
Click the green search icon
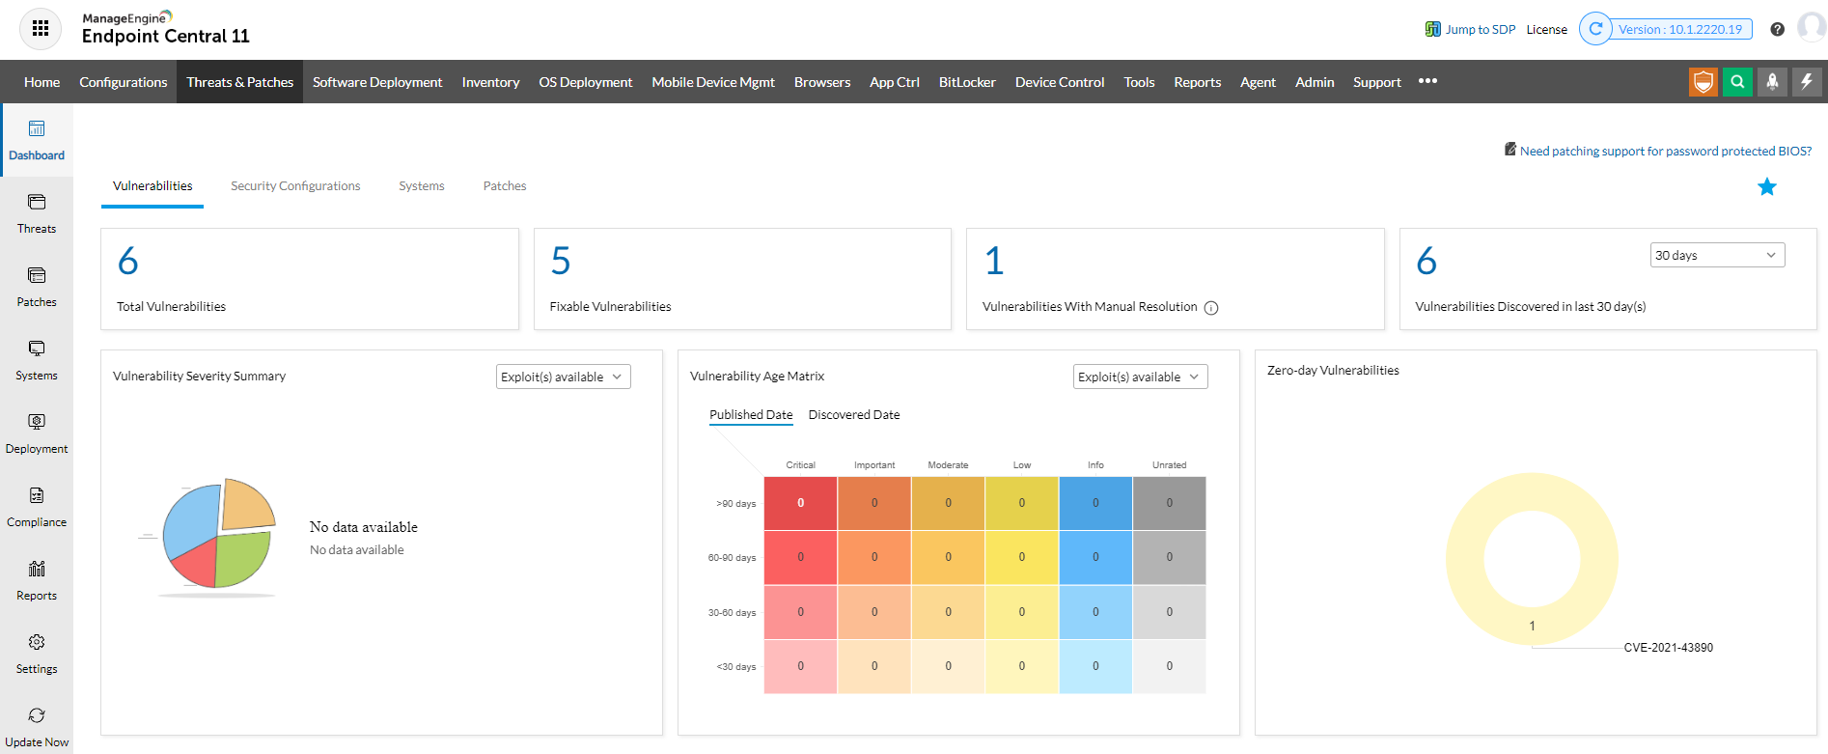tap(1737, 82)
